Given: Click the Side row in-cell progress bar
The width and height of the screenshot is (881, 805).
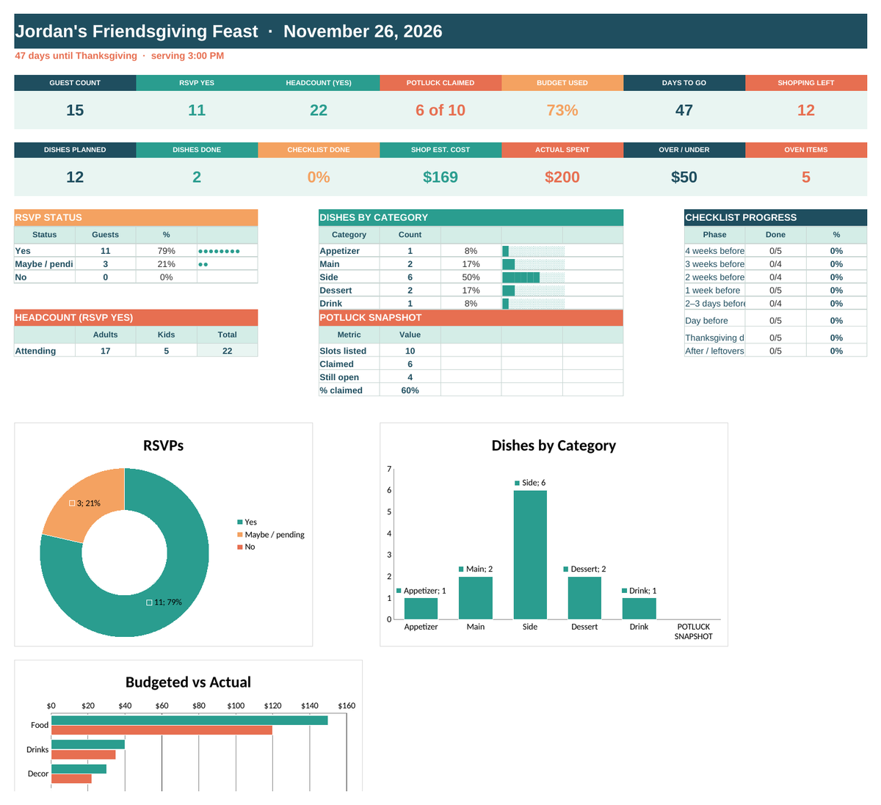Looking at the screenshot, I should point(534,277).
